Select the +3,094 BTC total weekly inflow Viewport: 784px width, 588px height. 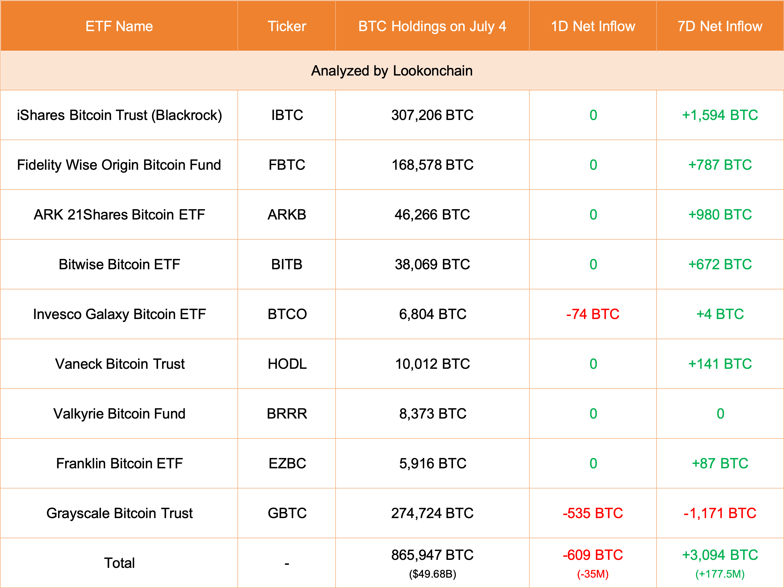720,555
